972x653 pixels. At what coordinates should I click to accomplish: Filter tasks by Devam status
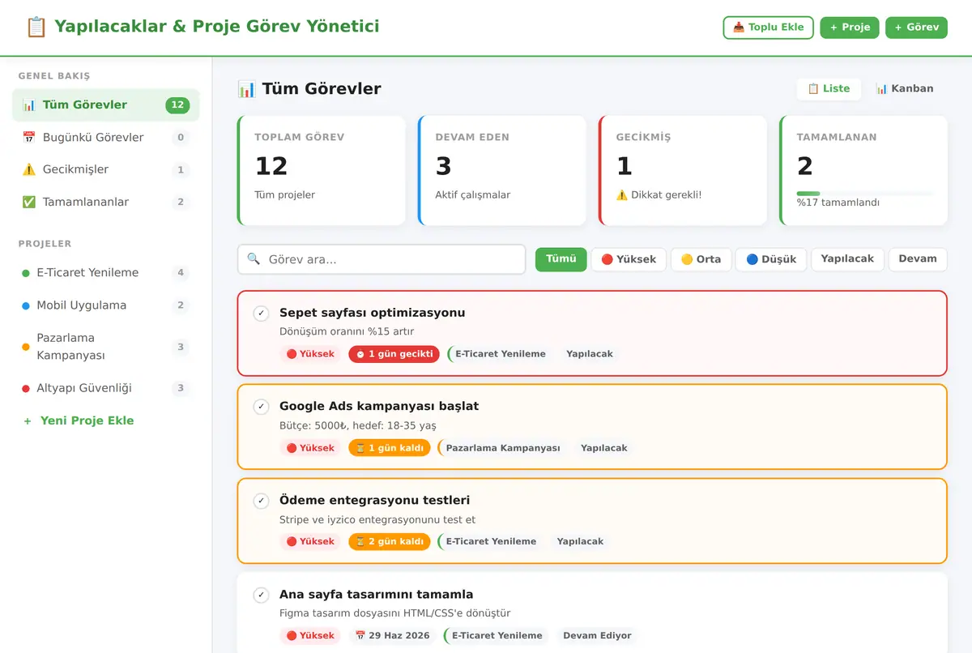click(x=918, y=259)
